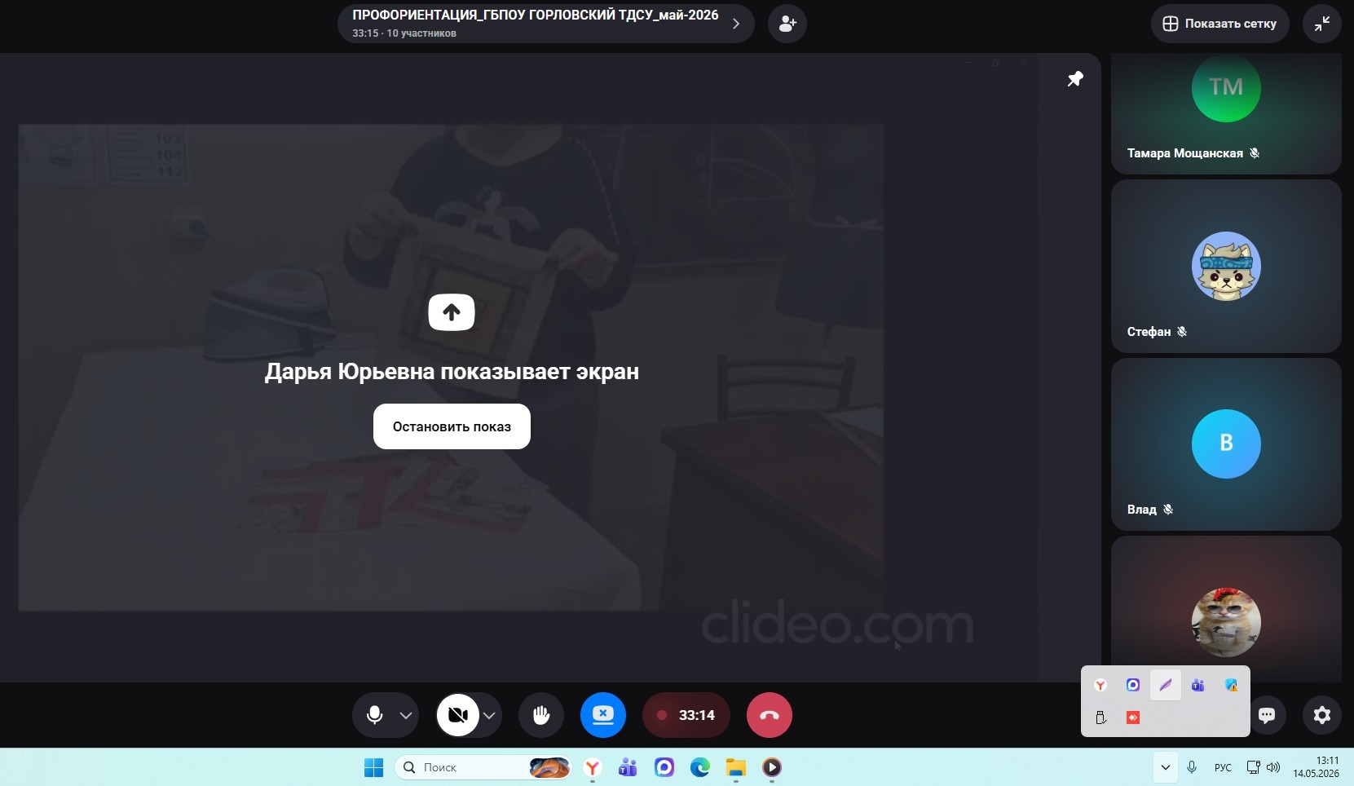
Task: Select the Тамара Мощанская participant tile
Action: [x=1226, y=113]
